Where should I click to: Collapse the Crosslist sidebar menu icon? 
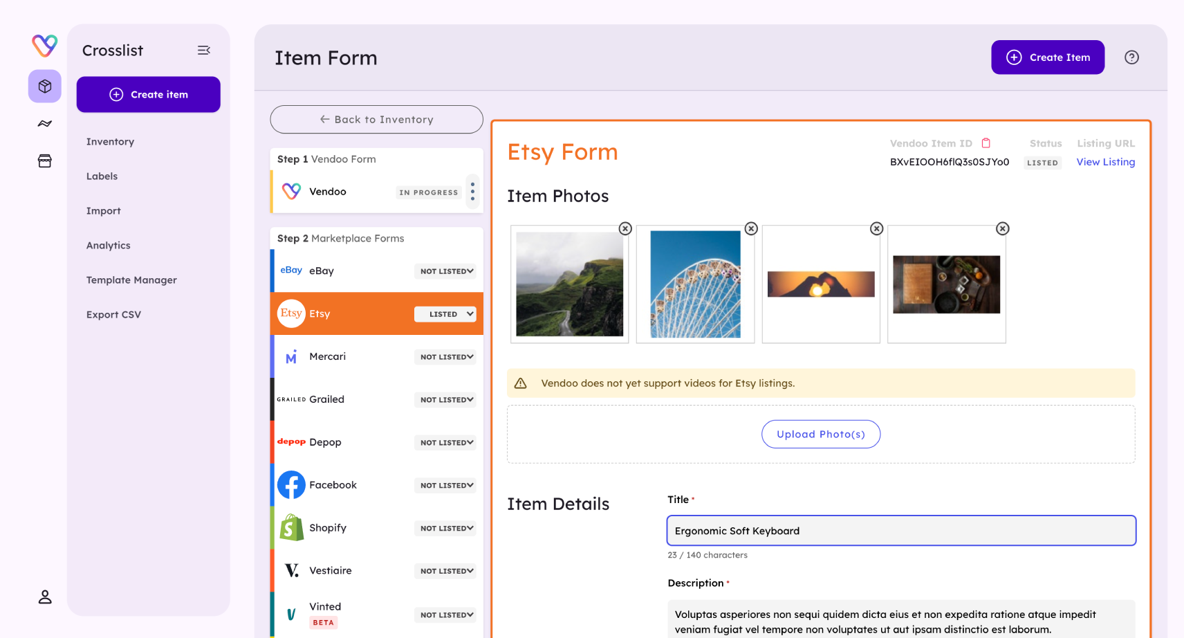click(204, 51)
